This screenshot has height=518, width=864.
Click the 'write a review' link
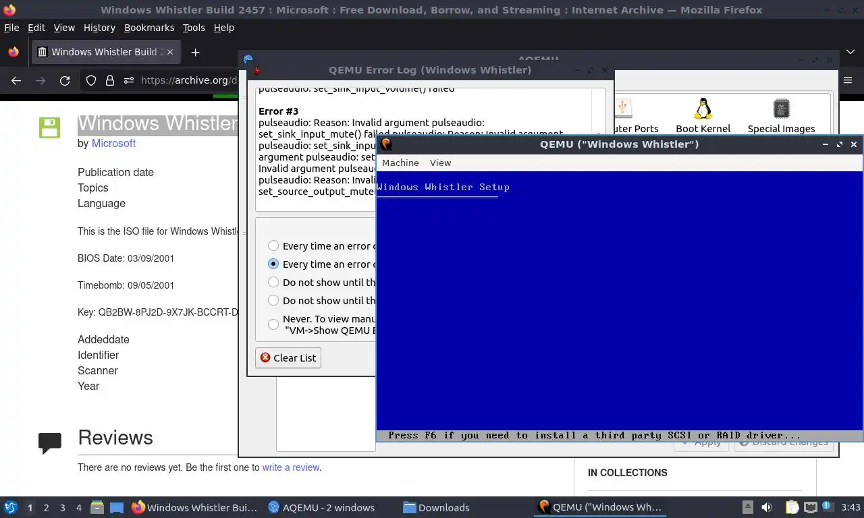point(291,467)
